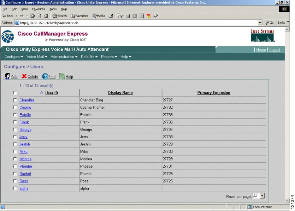Click the Mail icon in the toolbar
Viewport: 295px width, 211px height.
(119, 16)
